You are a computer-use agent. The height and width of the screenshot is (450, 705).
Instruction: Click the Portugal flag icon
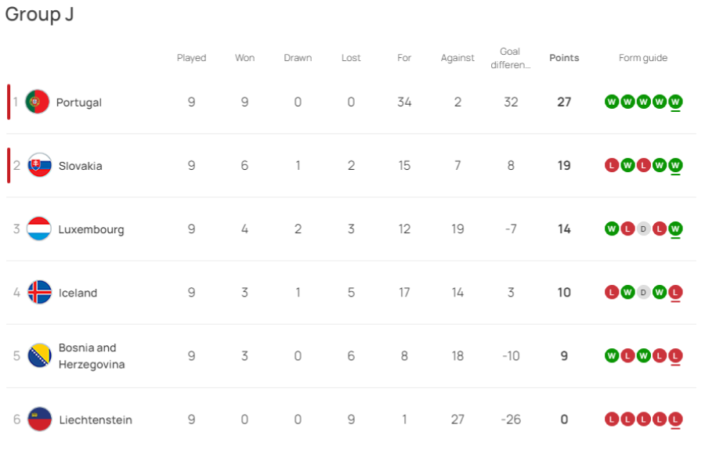[x=38, y=102]
